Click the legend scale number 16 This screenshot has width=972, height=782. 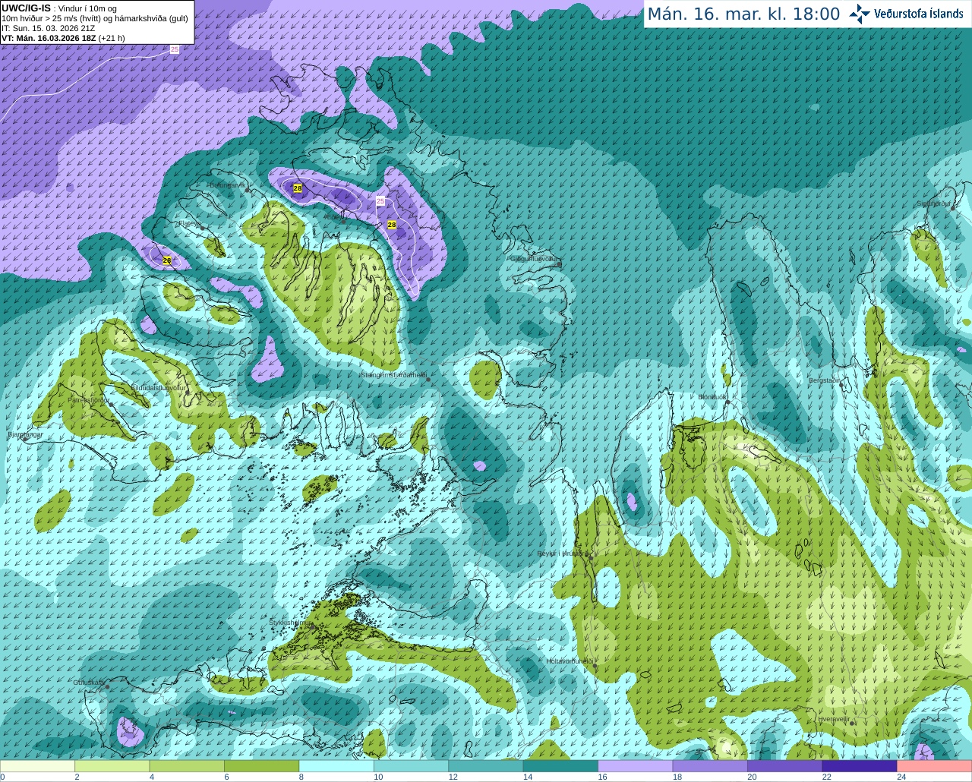pos(602,777)
